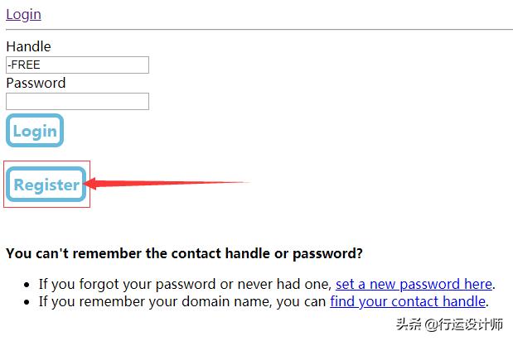Click the 'If you remember your domain name' text
Image resolution: width=513 pixels, height=341 pixels.
click(x=182, y=301)
